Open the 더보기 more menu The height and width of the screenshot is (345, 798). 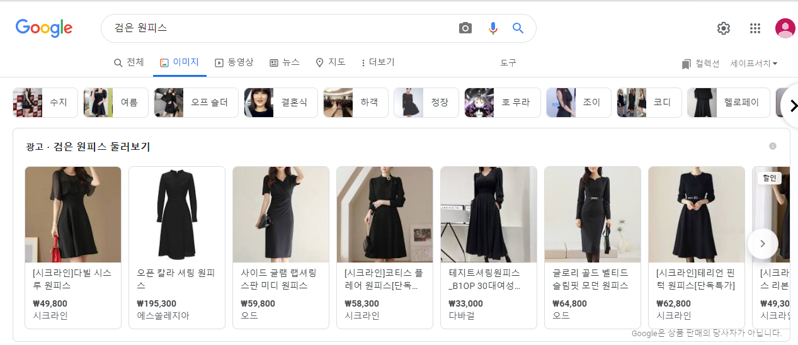[377, 62]
